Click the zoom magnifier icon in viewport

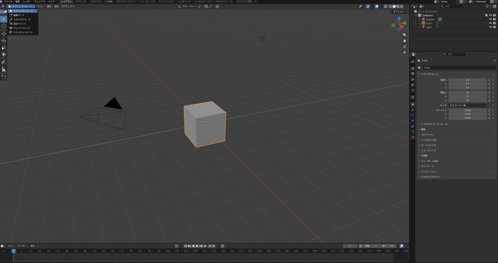pos(405,35)
